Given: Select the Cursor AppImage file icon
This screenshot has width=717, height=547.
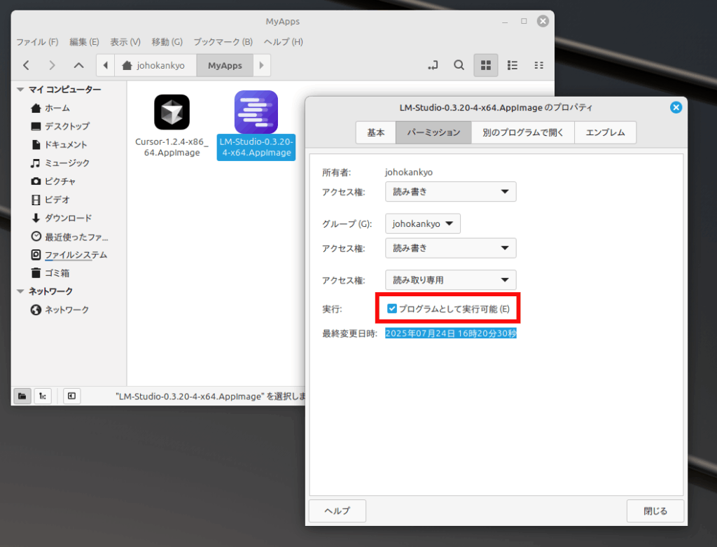Looking at the screenshot, I should 172,112.
